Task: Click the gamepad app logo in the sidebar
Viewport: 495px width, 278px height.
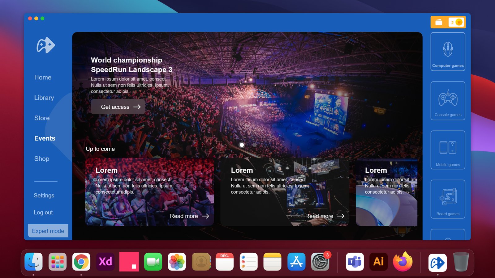Action: 46,45
